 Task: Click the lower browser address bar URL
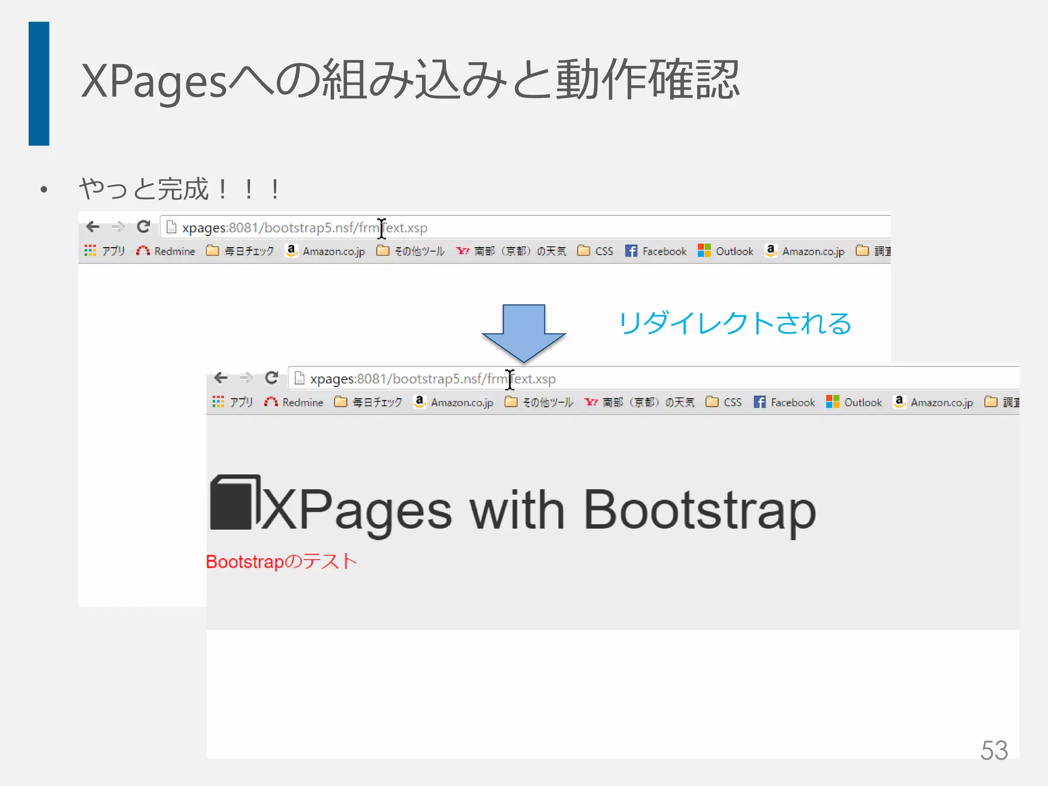pos(433,379)
